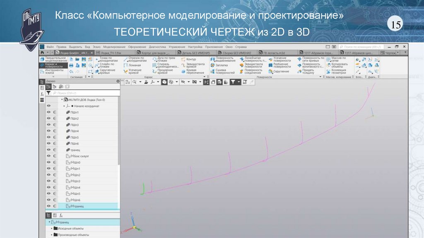Hide the Шп4 sketch

point(49,187)
